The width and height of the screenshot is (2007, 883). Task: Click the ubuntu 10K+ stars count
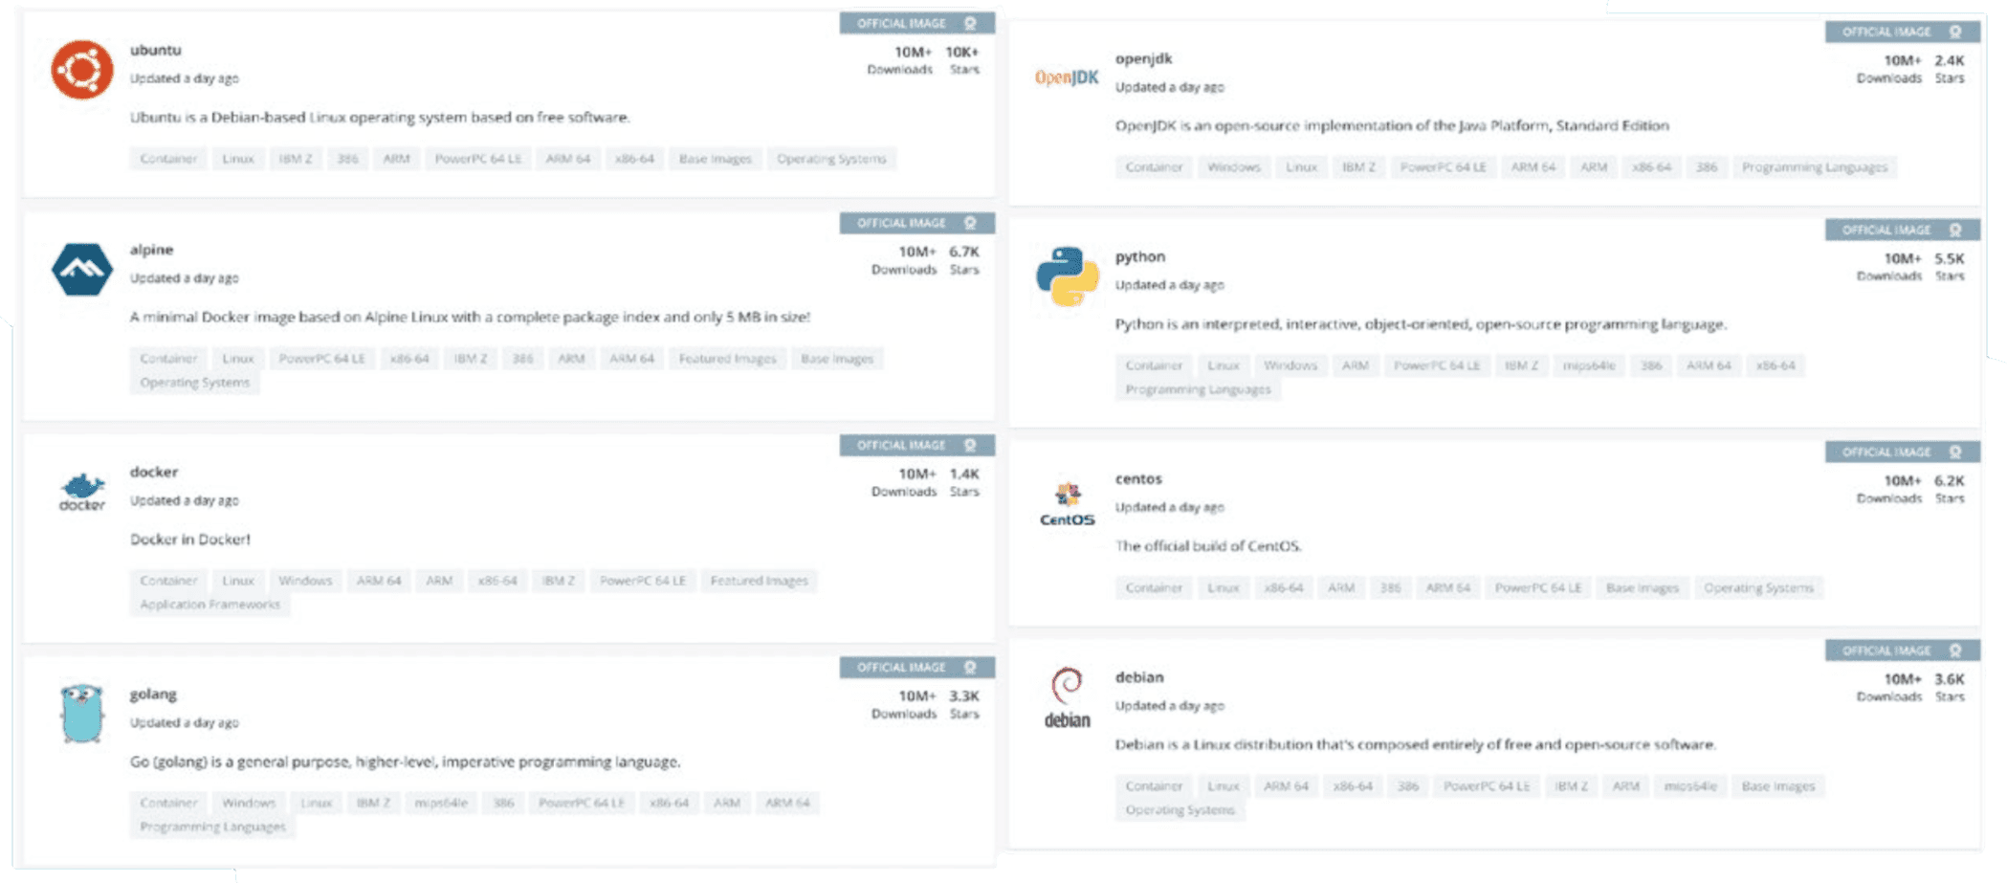coord(961,53)
